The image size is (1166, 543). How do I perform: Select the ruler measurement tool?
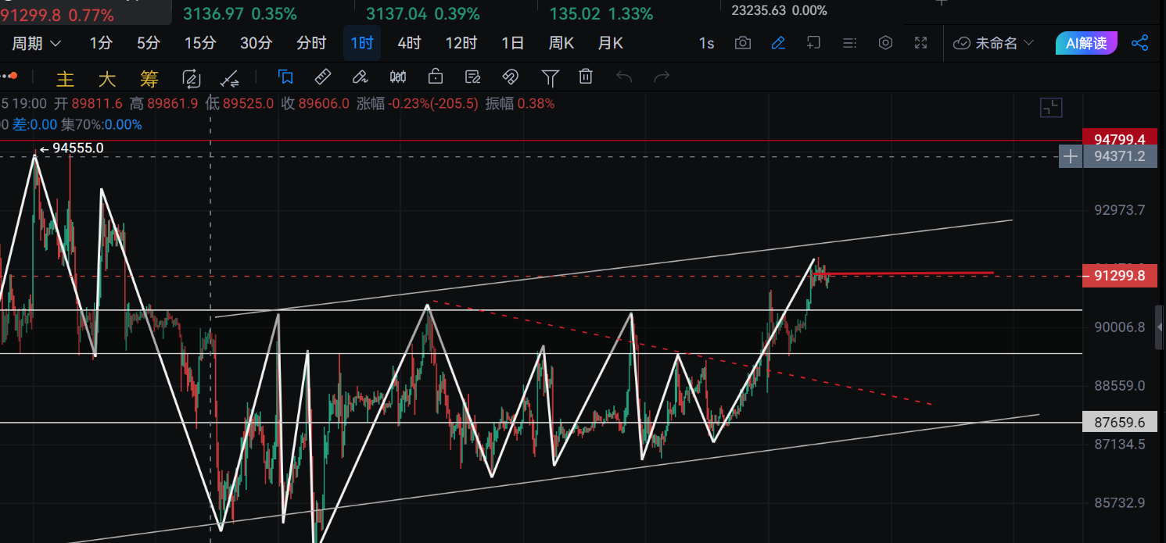click(322, 77)
